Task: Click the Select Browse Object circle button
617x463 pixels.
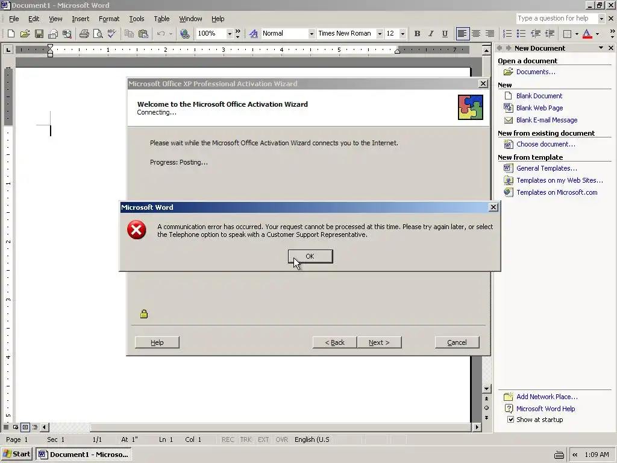Action: (x=486, y=408)
